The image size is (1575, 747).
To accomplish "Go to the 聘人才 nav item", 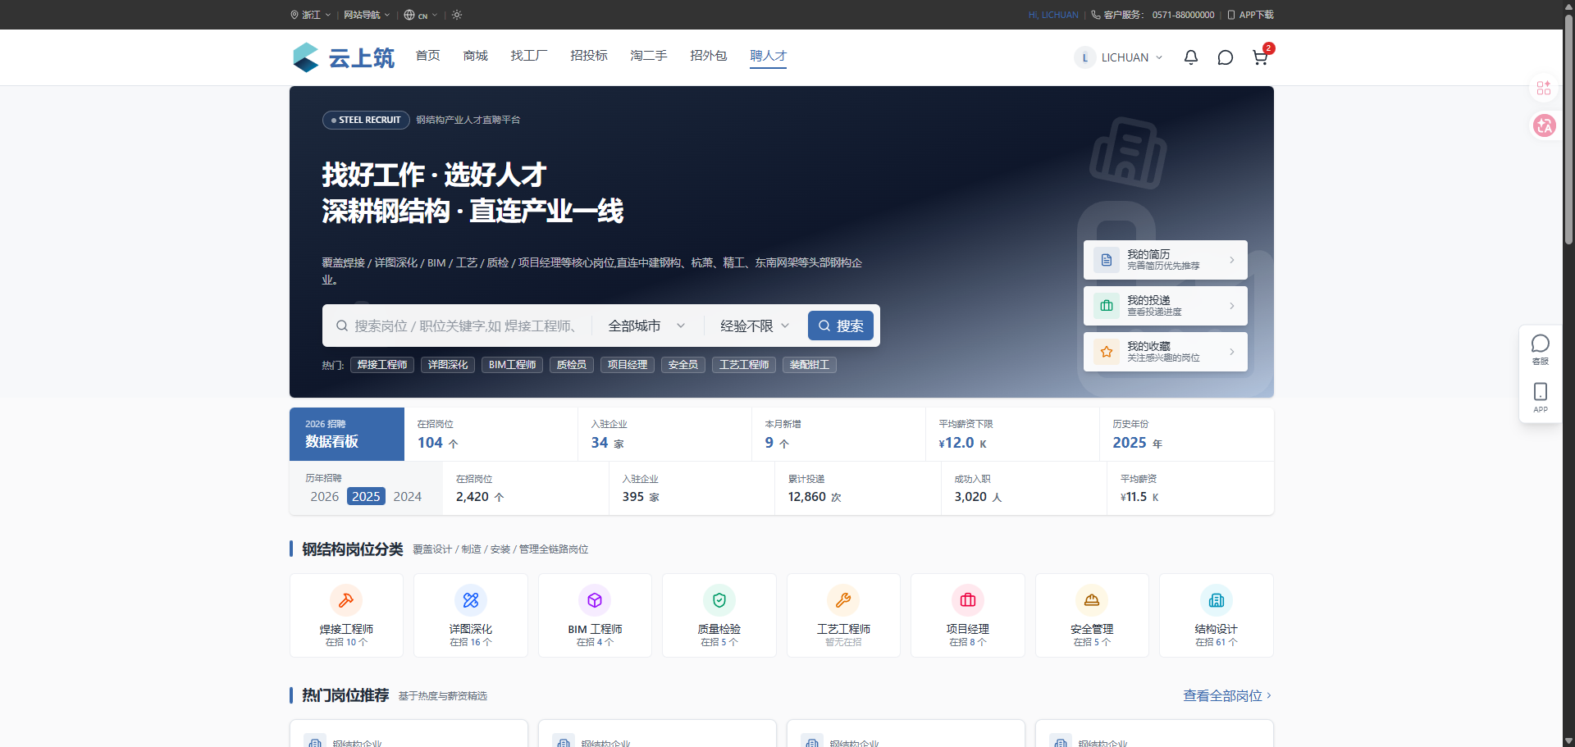I will tap(769, 56).
